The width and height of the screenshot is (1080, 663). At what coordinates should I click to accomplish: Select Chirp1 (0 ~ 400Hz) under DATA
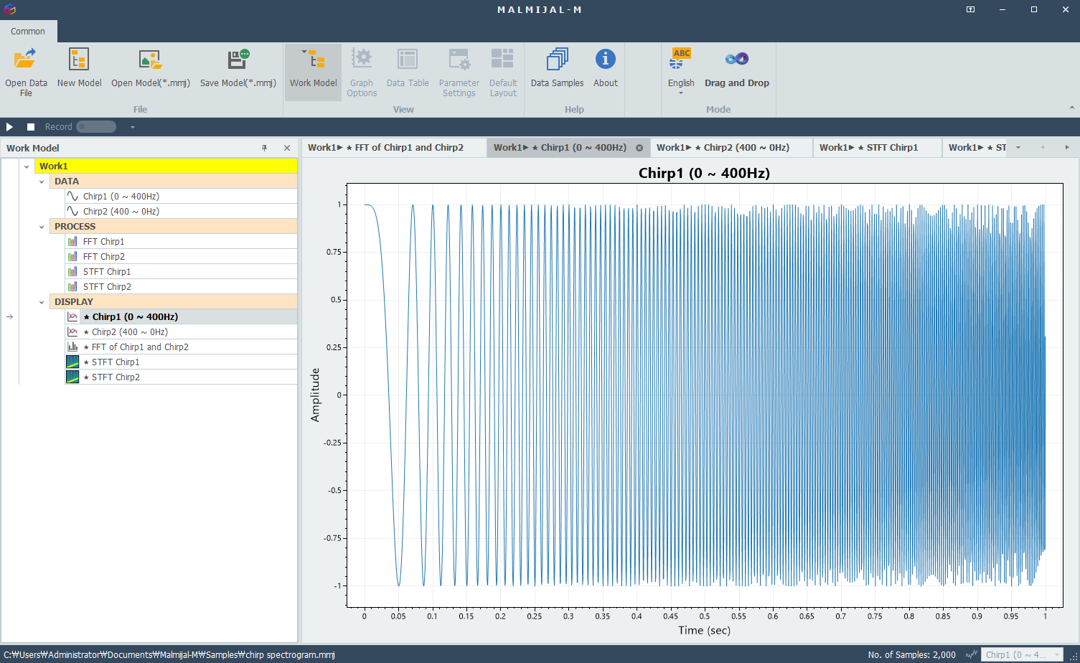click(x=181, y=197)
